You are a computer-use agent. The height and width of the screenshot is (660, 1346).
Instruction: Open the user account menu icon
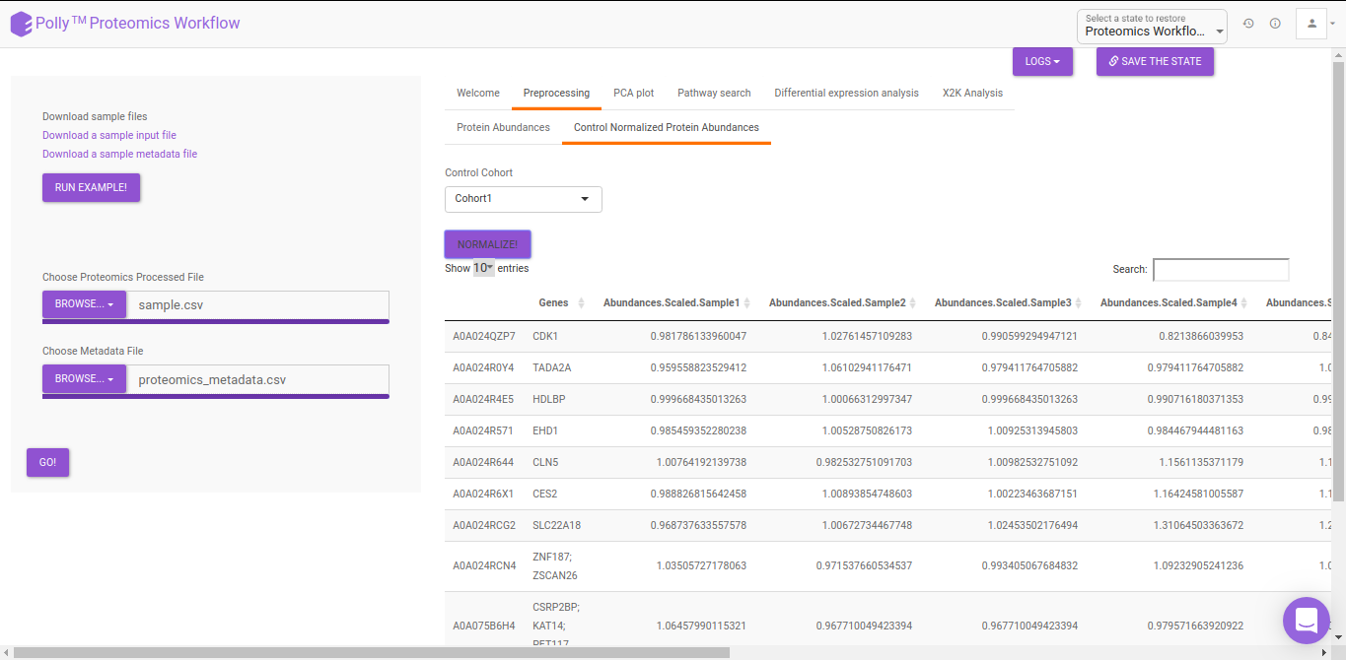pos(1311,24)
